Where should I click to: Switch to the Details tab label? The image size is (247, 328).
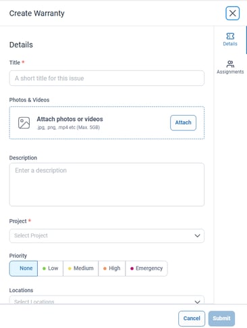230,44
